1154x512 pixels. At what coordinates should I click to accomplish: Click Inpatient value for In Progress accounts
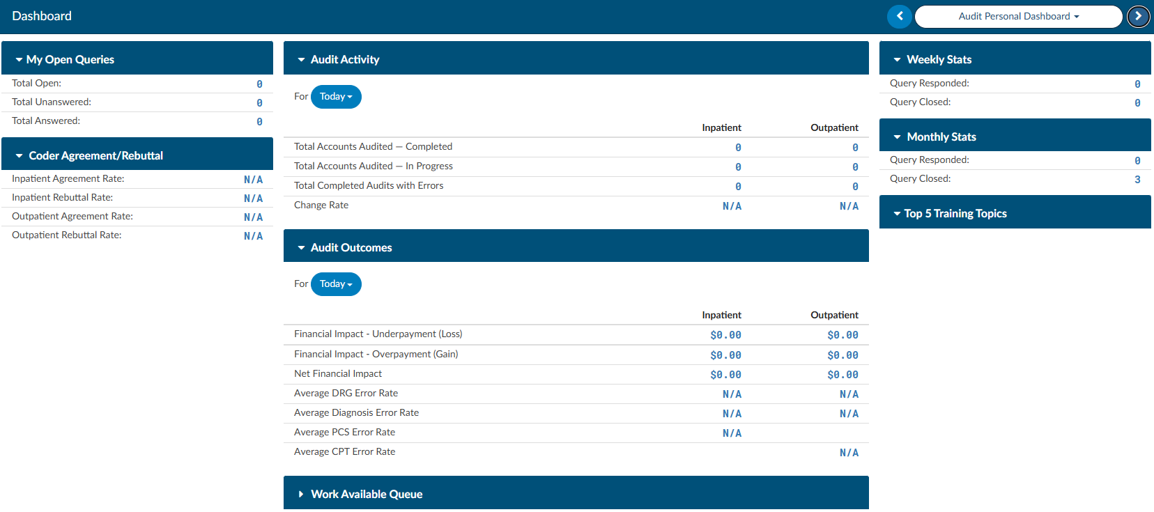[x=738, y=166]
